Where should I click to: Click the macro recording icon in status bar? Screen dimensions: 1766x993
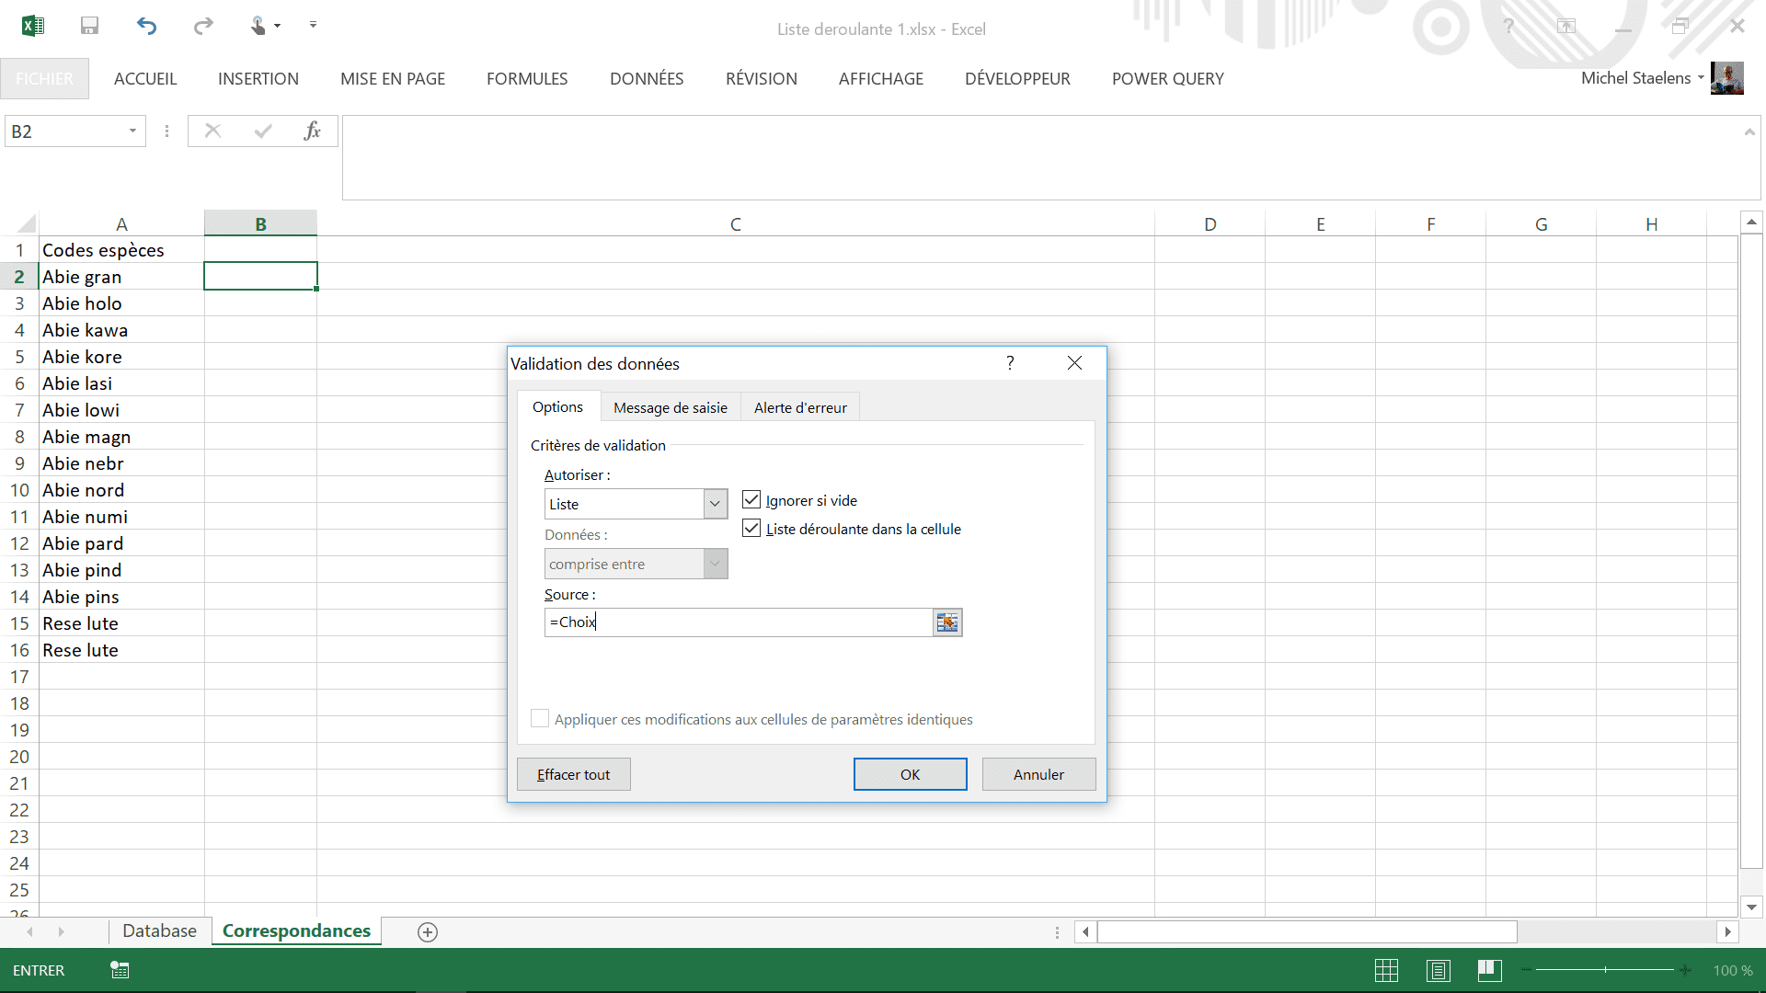[x=120, y=970]
